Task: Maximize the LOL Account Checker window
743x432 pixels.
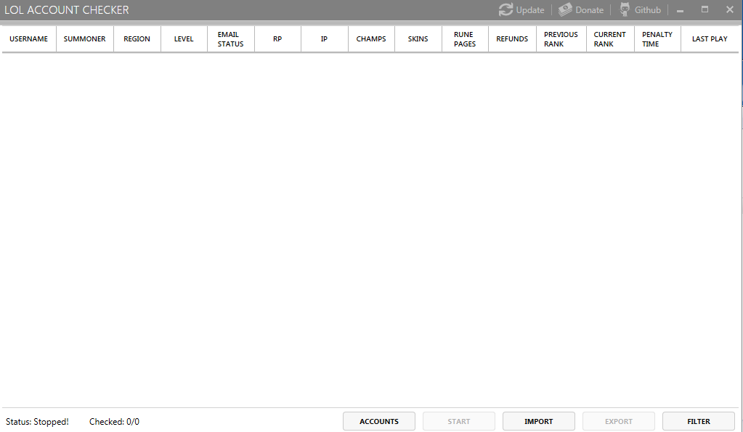Action: point(705,9)
